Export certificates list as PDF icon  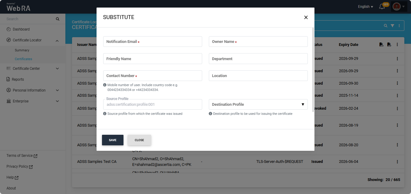pos(389,45)
